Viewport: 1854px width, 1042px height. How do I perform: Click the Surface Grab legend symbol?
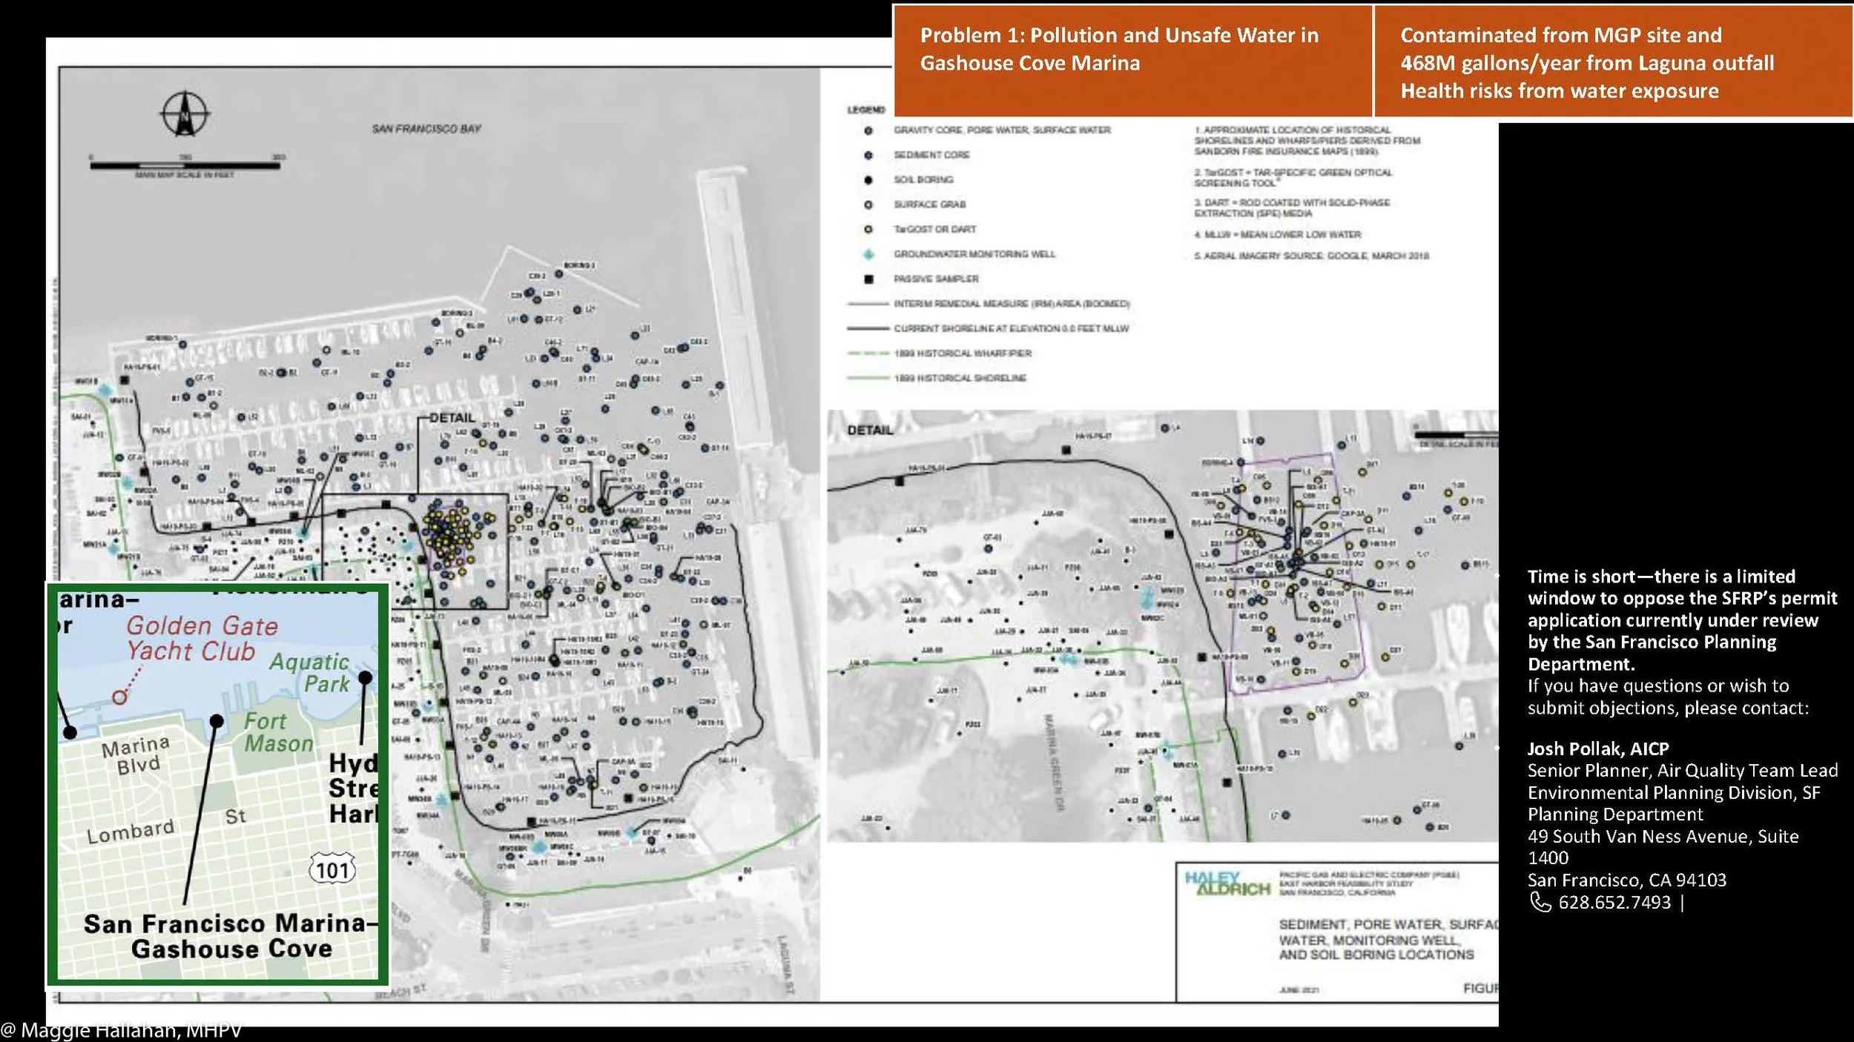click(x=868, y=205)
